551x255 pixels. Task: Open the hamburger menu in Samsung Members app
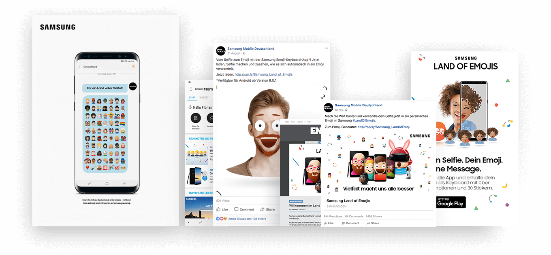click(x=191, y=89)
